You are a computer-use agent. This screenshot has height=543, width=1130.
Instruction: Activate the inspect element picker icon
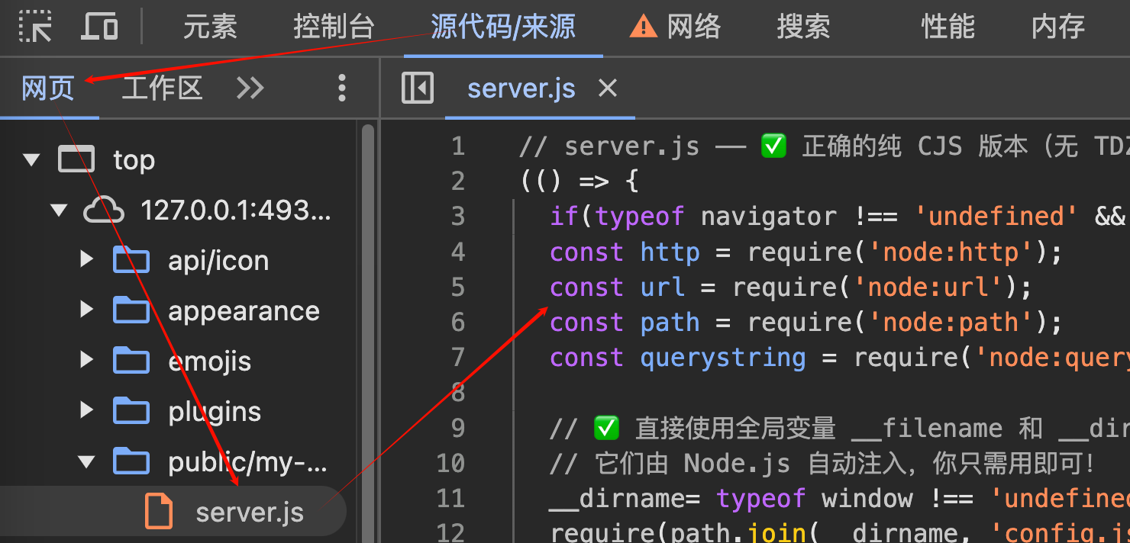click(35, 27)
